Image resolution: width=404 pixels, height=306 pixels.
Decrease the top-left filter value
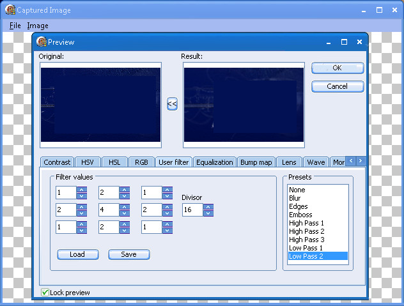pos(82,195)
